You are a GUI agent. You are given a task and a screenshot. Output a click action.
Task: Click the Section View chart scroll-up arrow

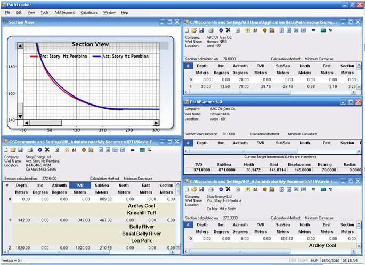[x=20, y=46]
